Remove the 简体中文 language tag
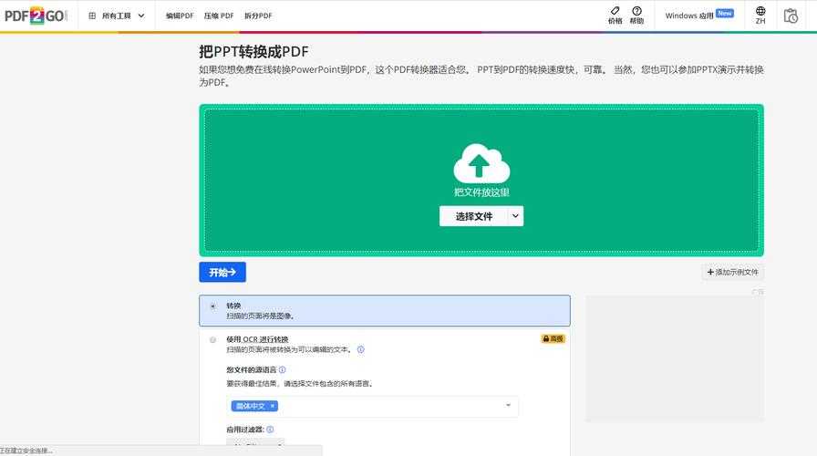This screenshot has width=817, height=456. click(272, 406)
